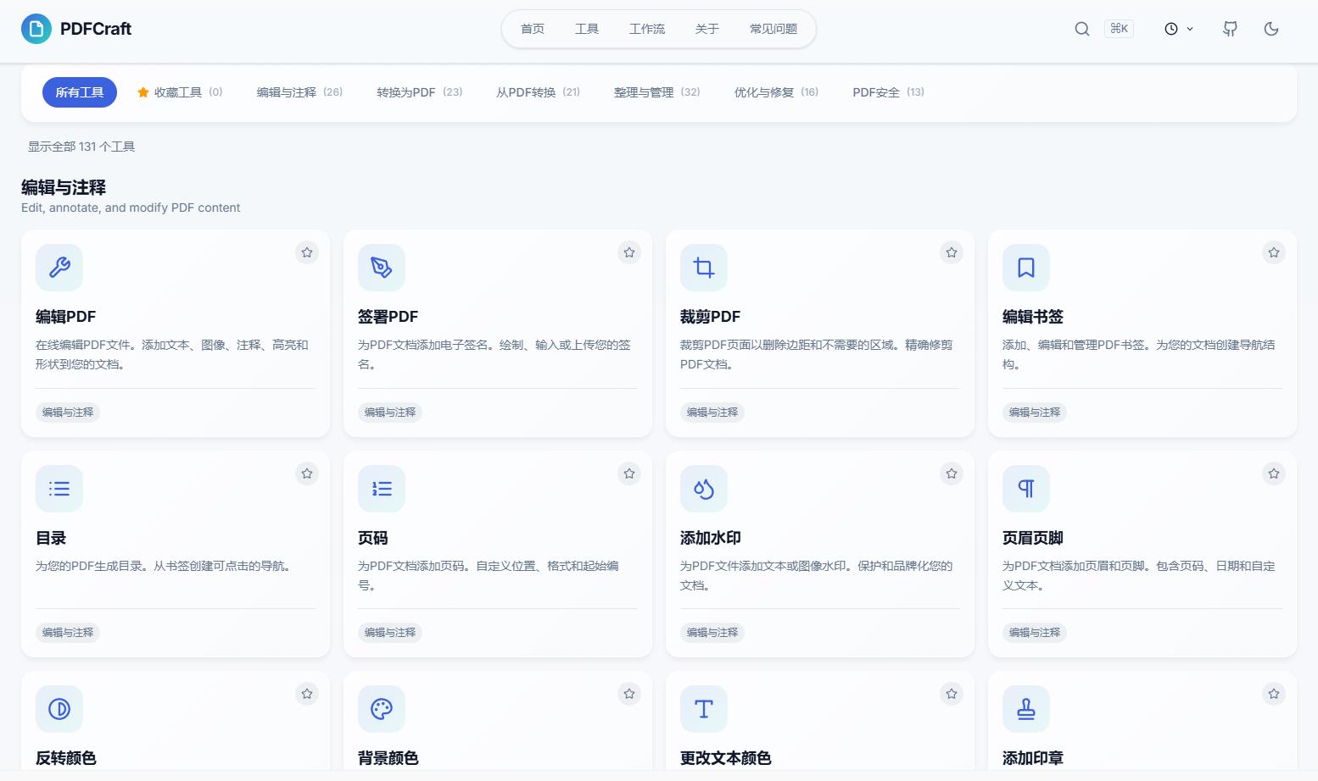Image resolution: width=1318 pixels, height=781 pixels.
Task: Open the GitHub repository icon
Action: 1230,29
